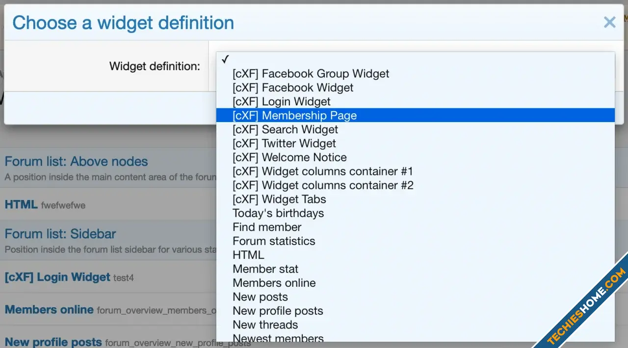Open Members online widget in background list
The image size is (628, 348).
(x=110, y=310)
